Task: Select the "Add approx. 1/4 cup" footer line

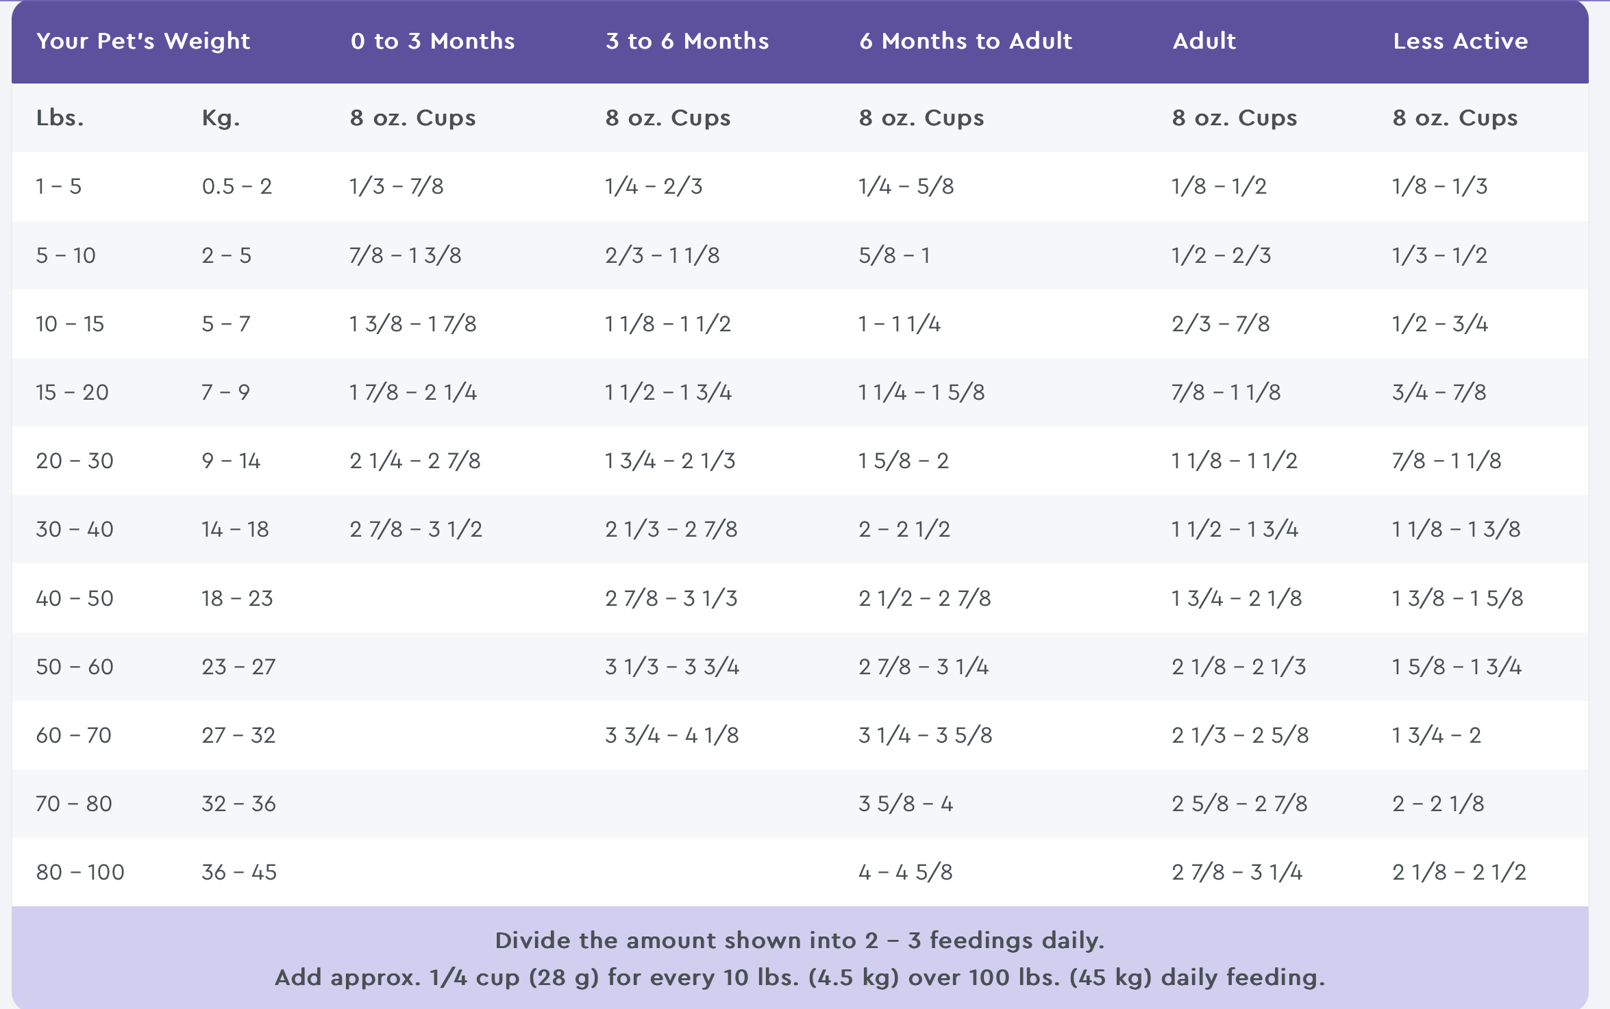Action: (x=800, y=978)
